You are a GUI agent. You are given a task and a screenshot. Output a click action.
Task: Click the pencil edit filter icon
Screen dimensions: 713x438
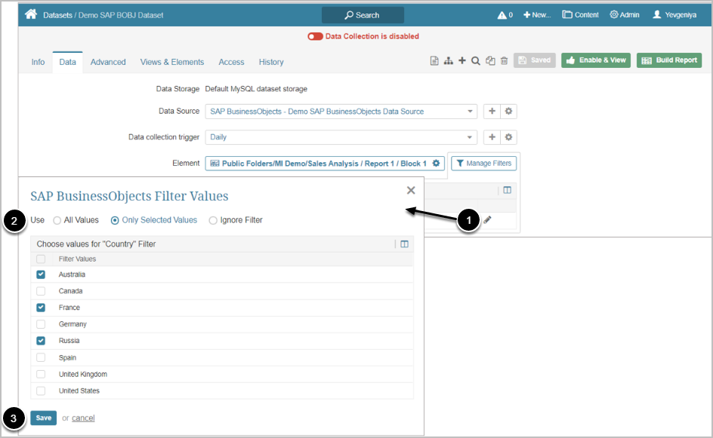tap(487, 220)
